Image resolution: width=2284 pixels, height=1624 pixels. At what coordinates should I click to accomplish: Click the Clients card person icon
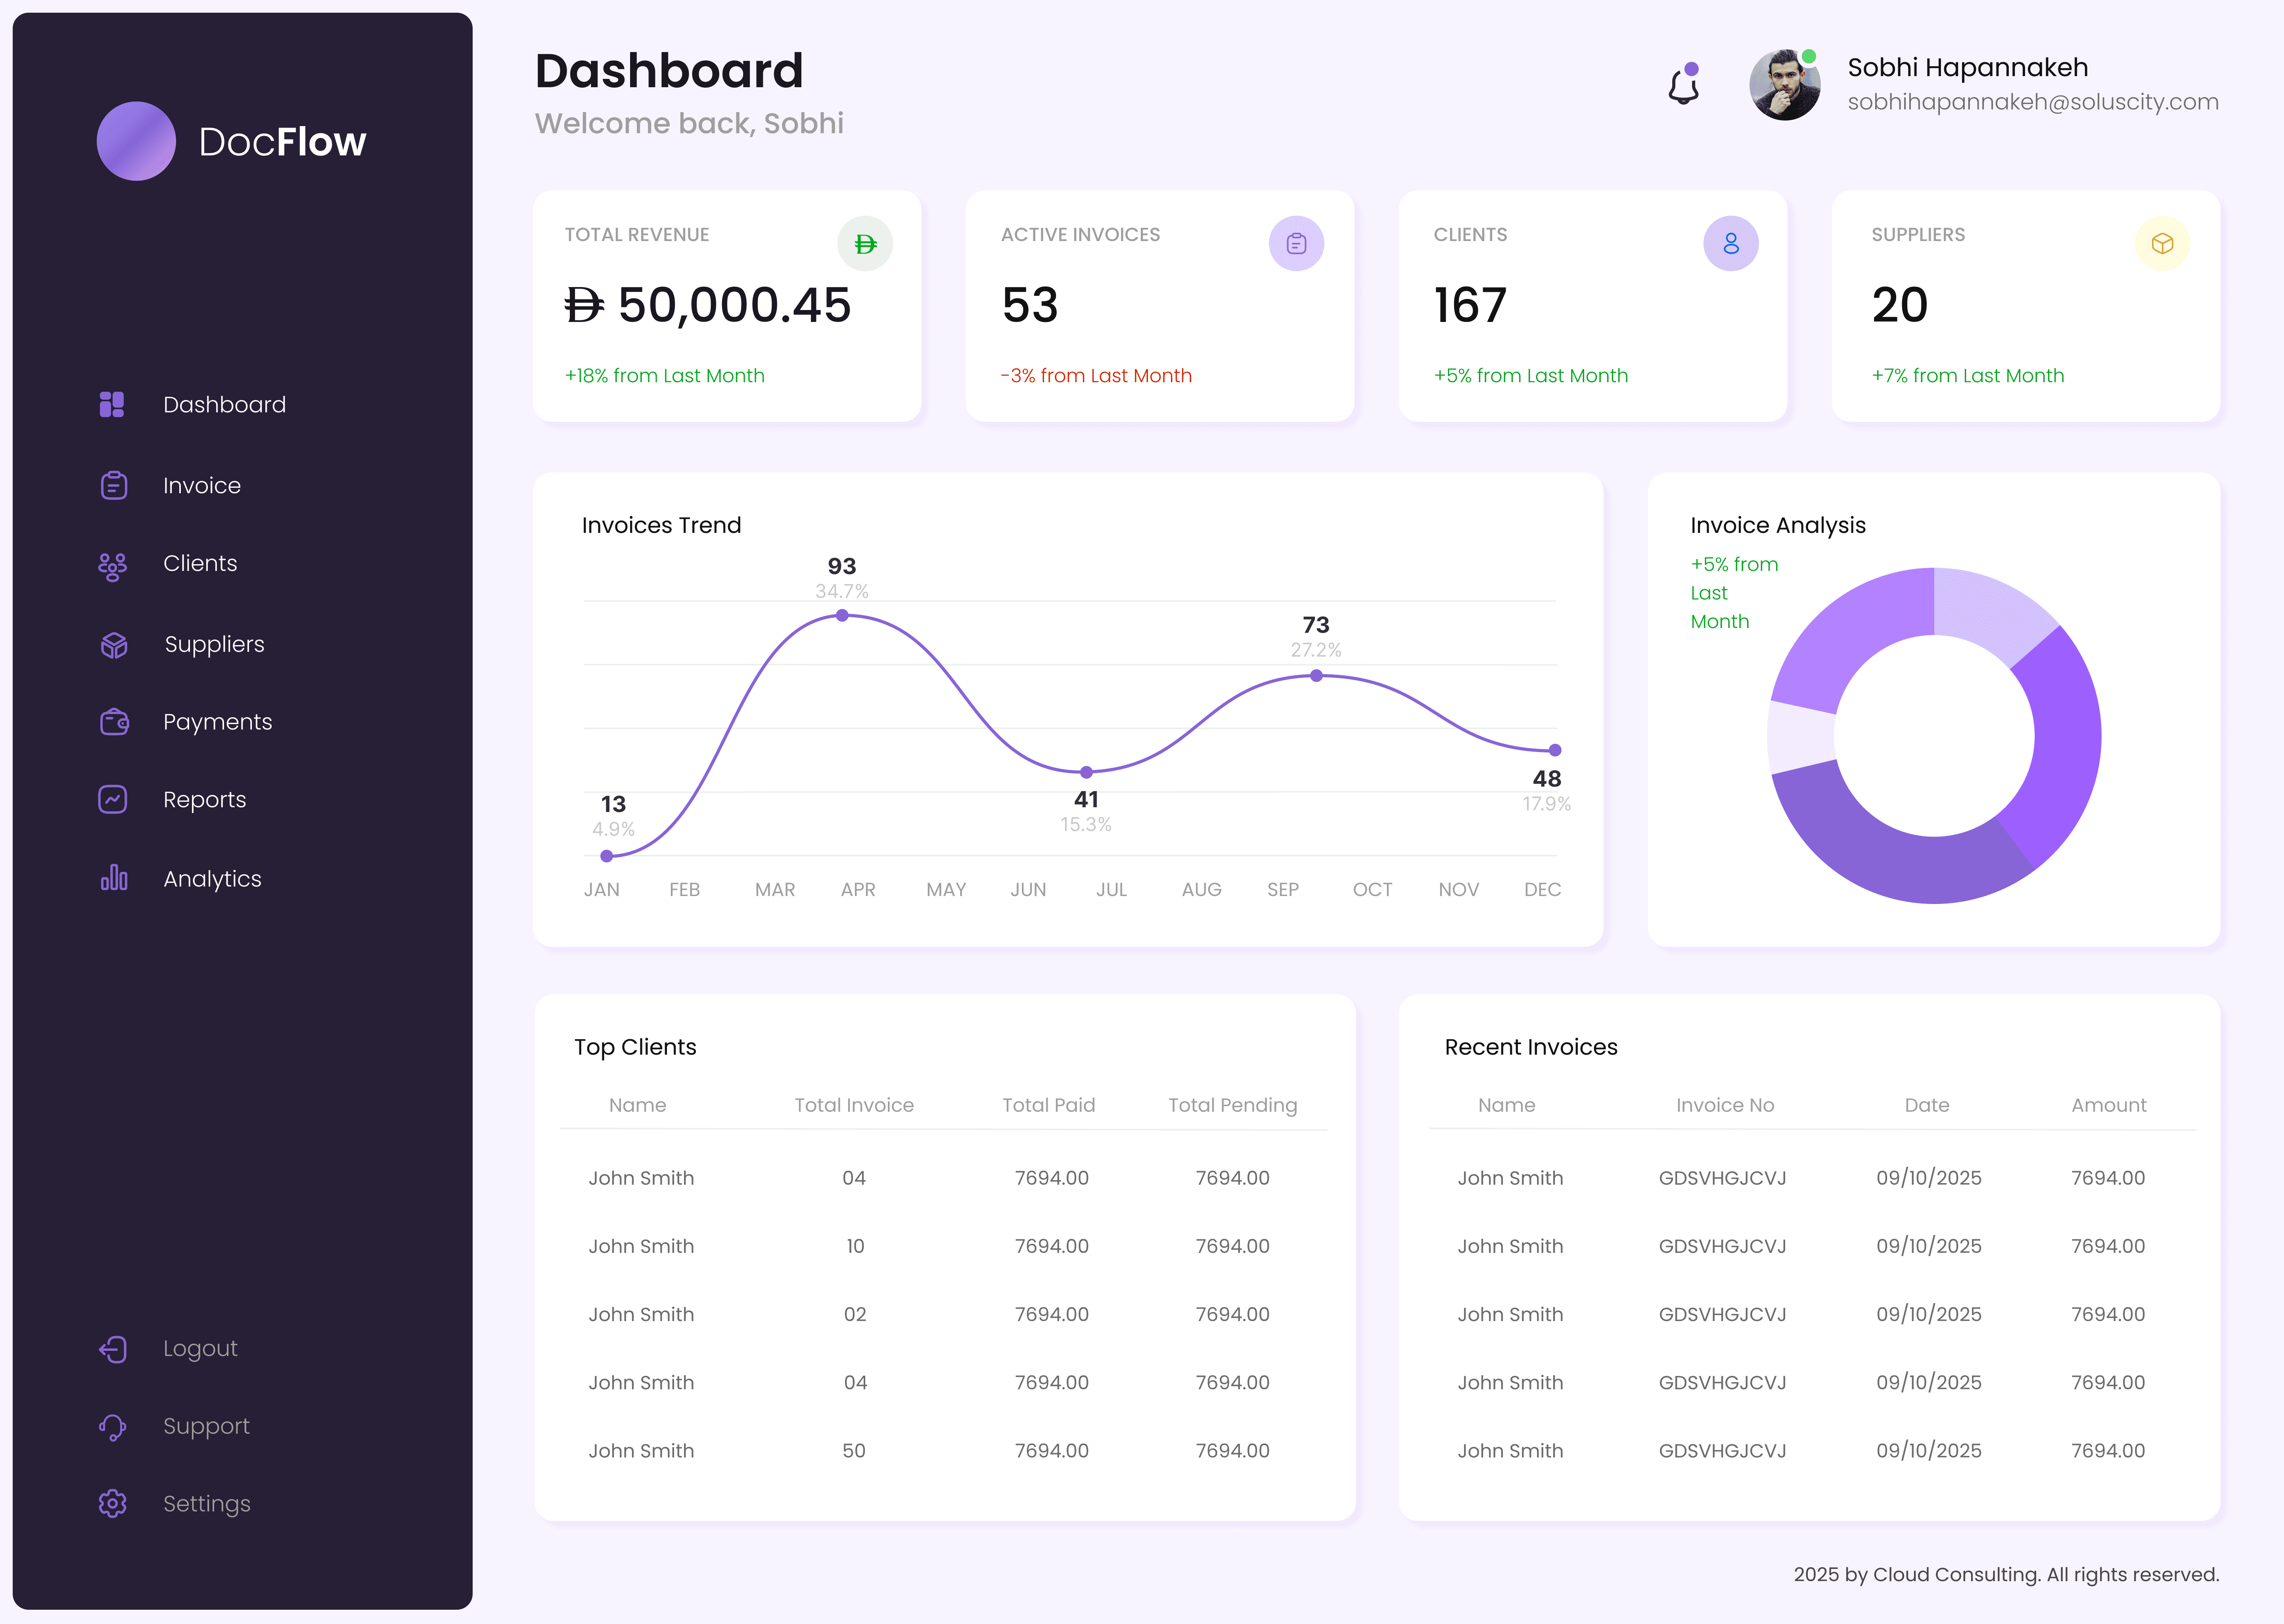pos(1730,244)
